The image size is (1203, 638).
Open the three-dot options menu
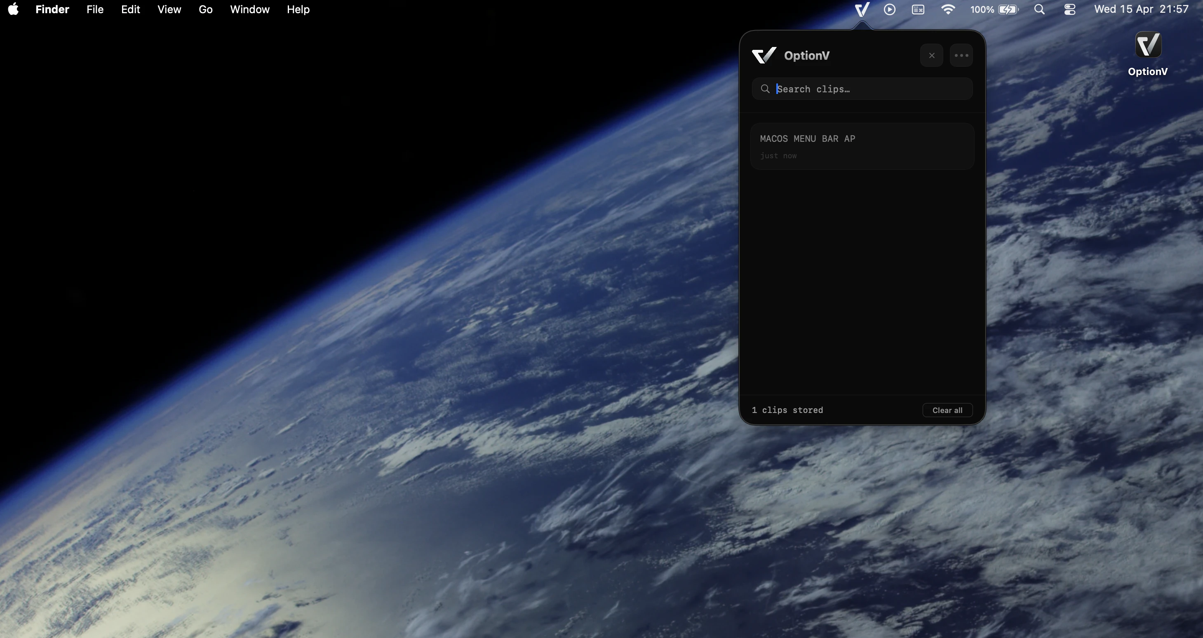click(x=961, y=55)
